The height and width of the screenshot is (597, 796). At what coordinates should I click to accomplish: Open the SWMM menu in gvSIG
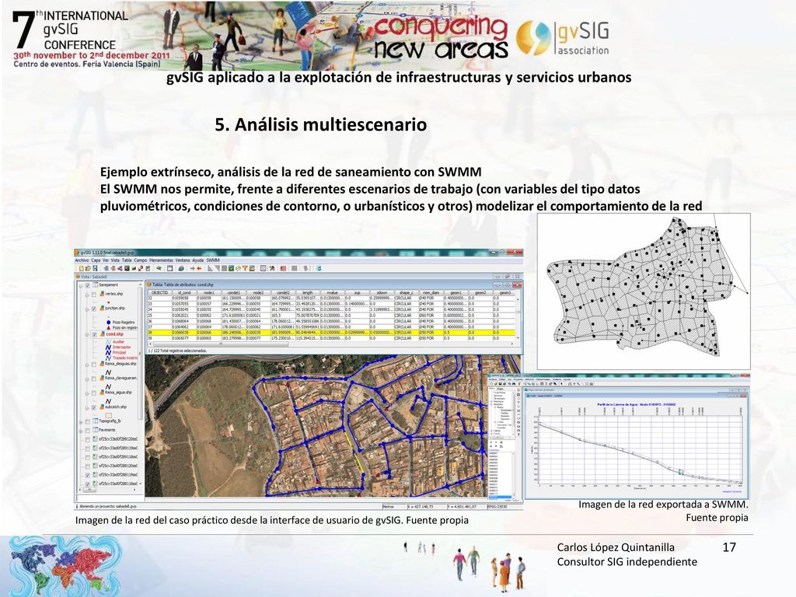click(213, 260)
